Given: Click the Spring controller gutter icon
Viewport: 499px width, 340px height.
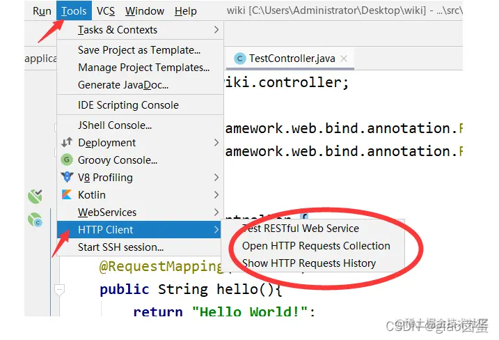Looking at the screenshot, I should tap(35, 220).
